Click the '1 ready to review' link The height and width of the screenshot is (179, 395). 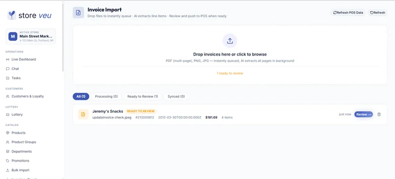coord(230,73)
